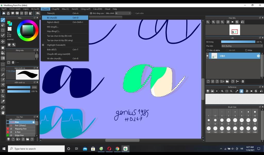Toggle Highlight Outside(H) menu option

coord(65,45)
